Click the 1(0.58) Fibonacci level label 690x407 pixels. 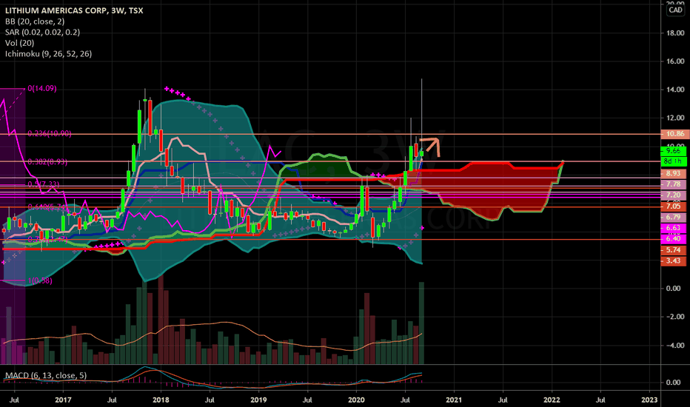[39, 280]
